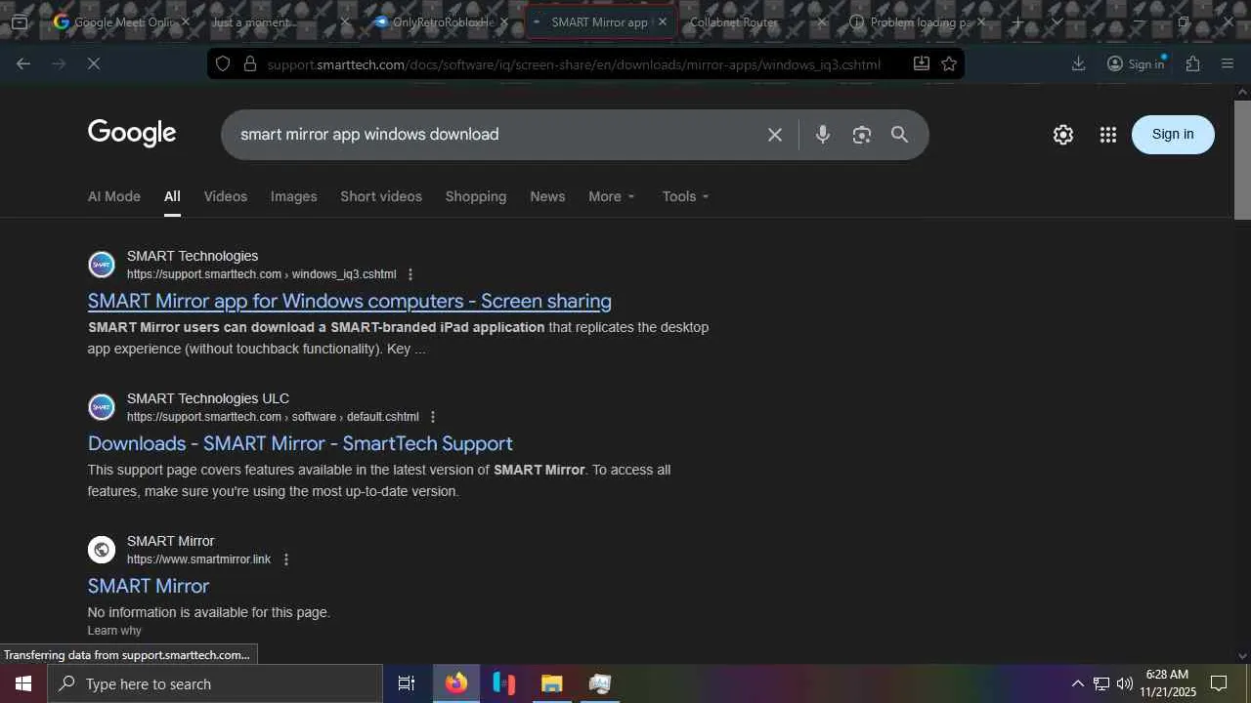Open a new tab with the plus button
The height and width of the screenshot is (703, 1251).
pos(1017,21)
